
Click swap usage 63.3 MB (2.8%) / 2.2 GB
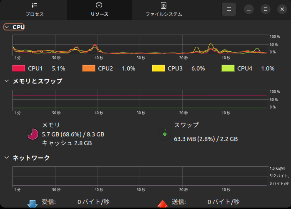coord(206,139)
